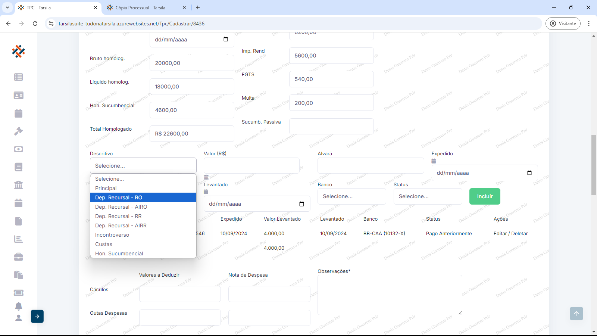Expand sidebar with the arrow button
Screen dimensions: 597x336
click(x=37, y=316)
